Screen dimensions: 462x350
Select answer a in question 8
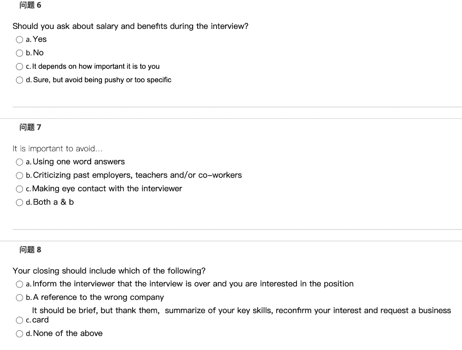19,284
